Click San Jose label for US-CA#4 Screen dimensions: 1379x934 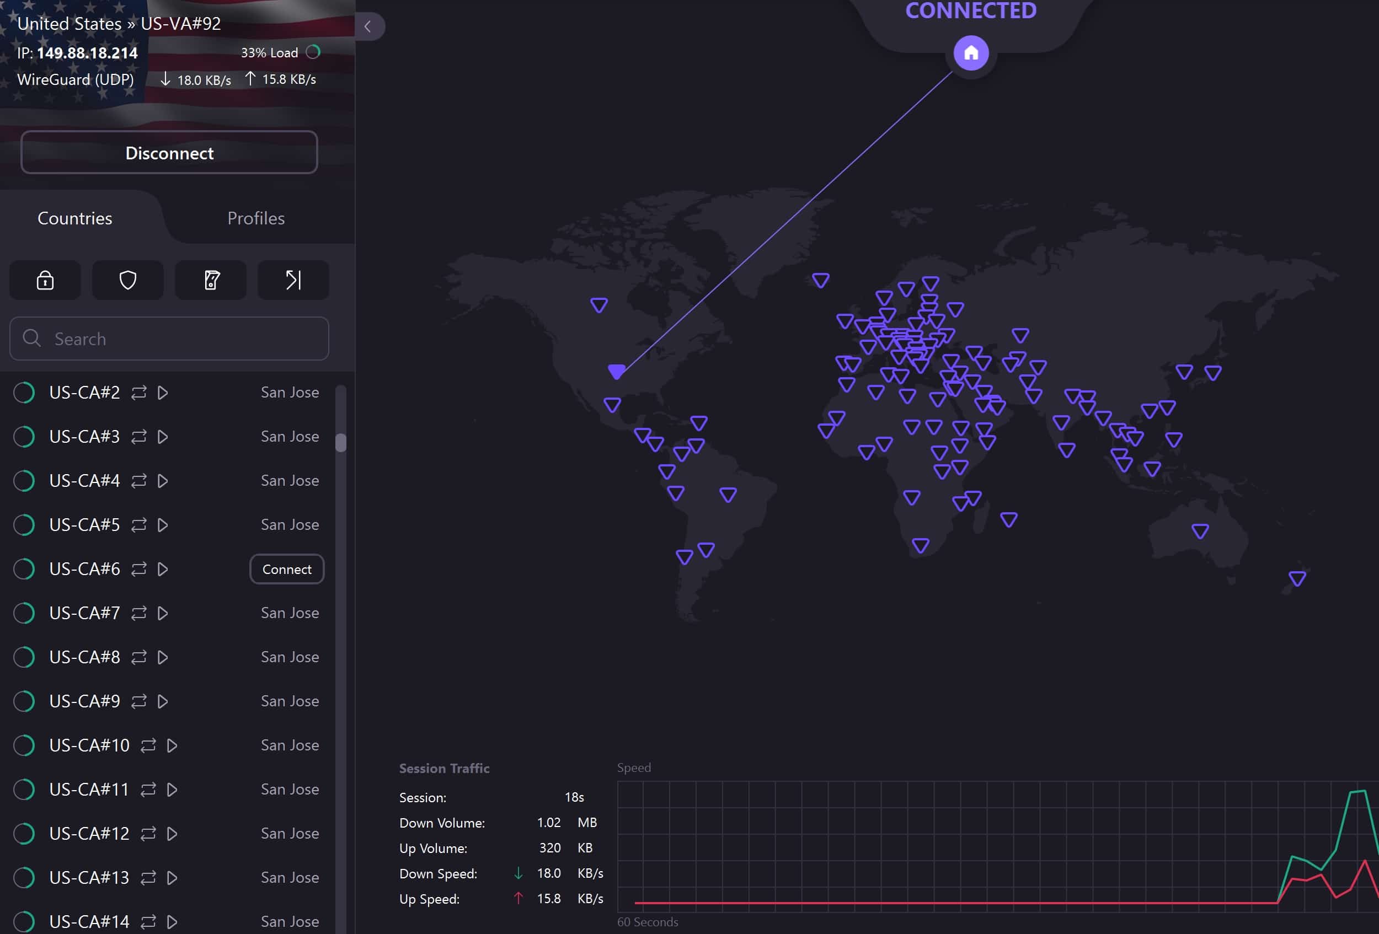290,480
